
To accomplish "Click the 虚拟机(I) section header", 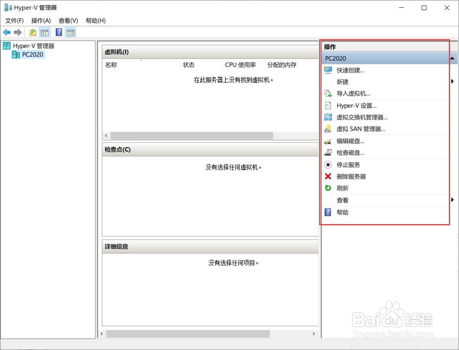I will tap(210, 52).
